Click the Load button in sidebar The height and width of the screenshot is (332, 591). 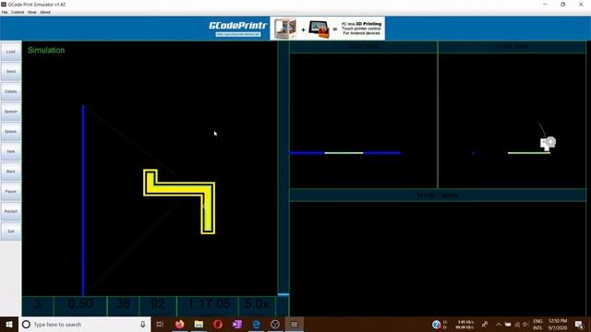[10, 52]
